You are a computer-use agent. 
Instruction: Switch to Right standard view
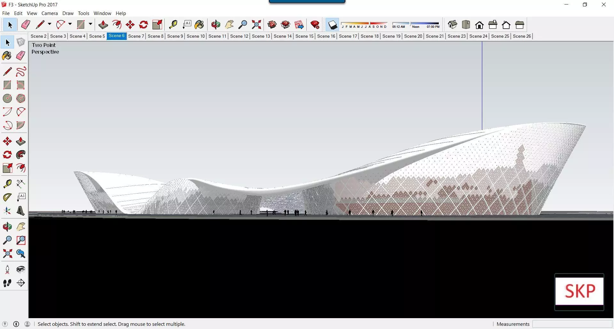pos(493,25)
